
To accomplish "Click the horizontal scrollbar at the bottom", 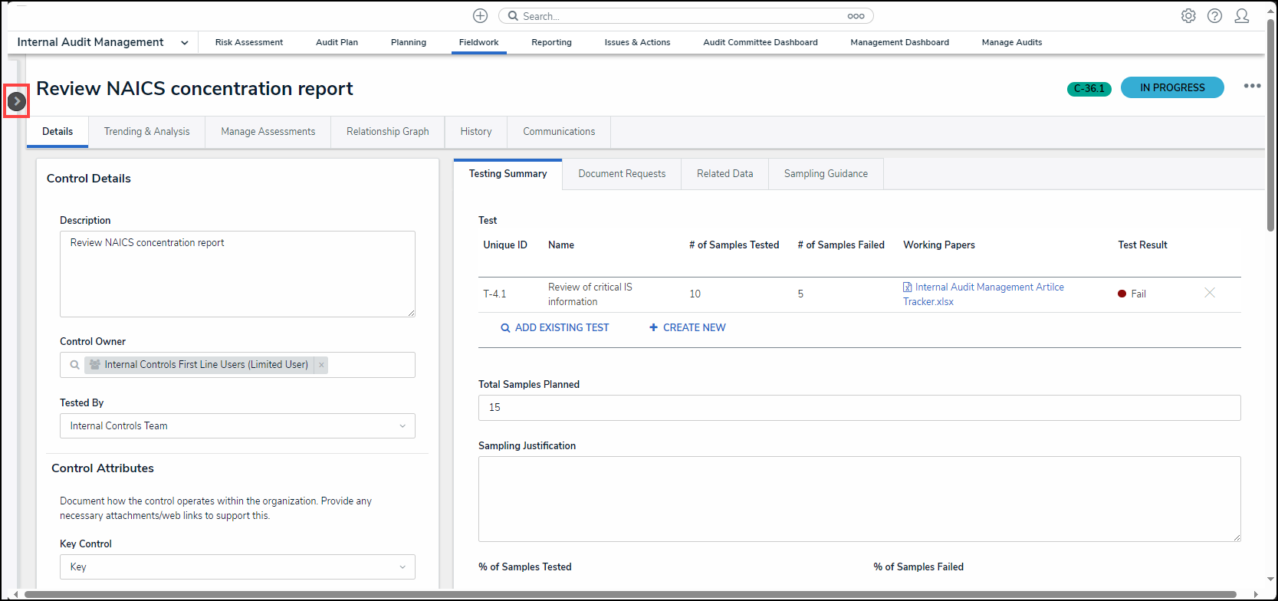I will click(x=629, y=594).
